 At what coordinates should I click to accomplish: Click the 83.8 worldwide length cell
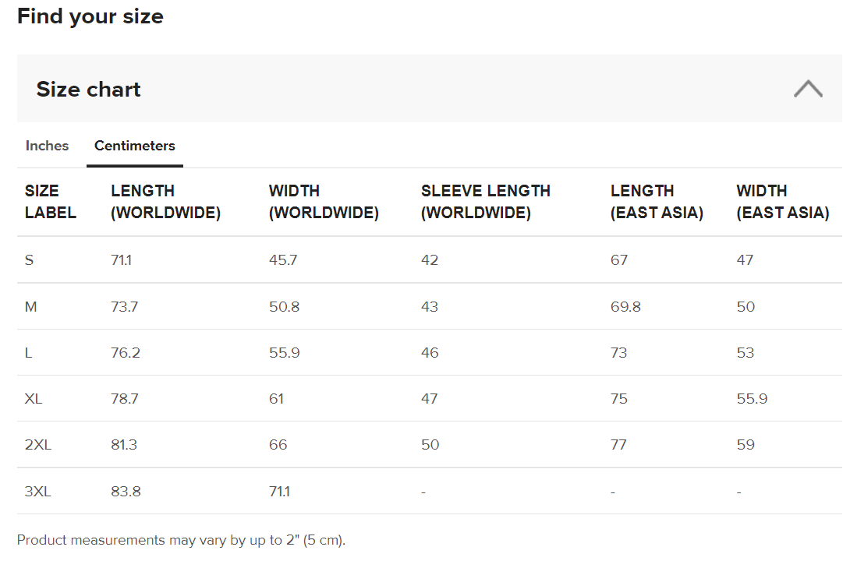[x=125, y=492]
